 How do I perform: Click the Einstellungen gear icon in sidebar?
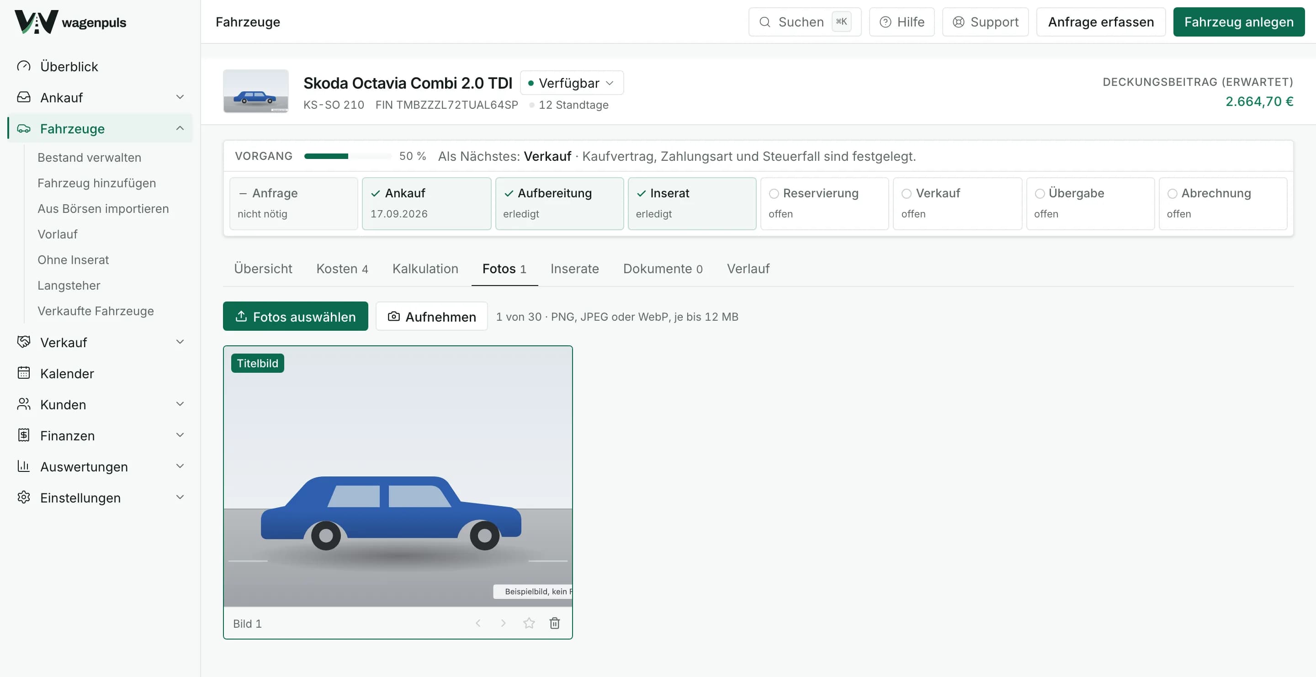click(x=23, y=497)
